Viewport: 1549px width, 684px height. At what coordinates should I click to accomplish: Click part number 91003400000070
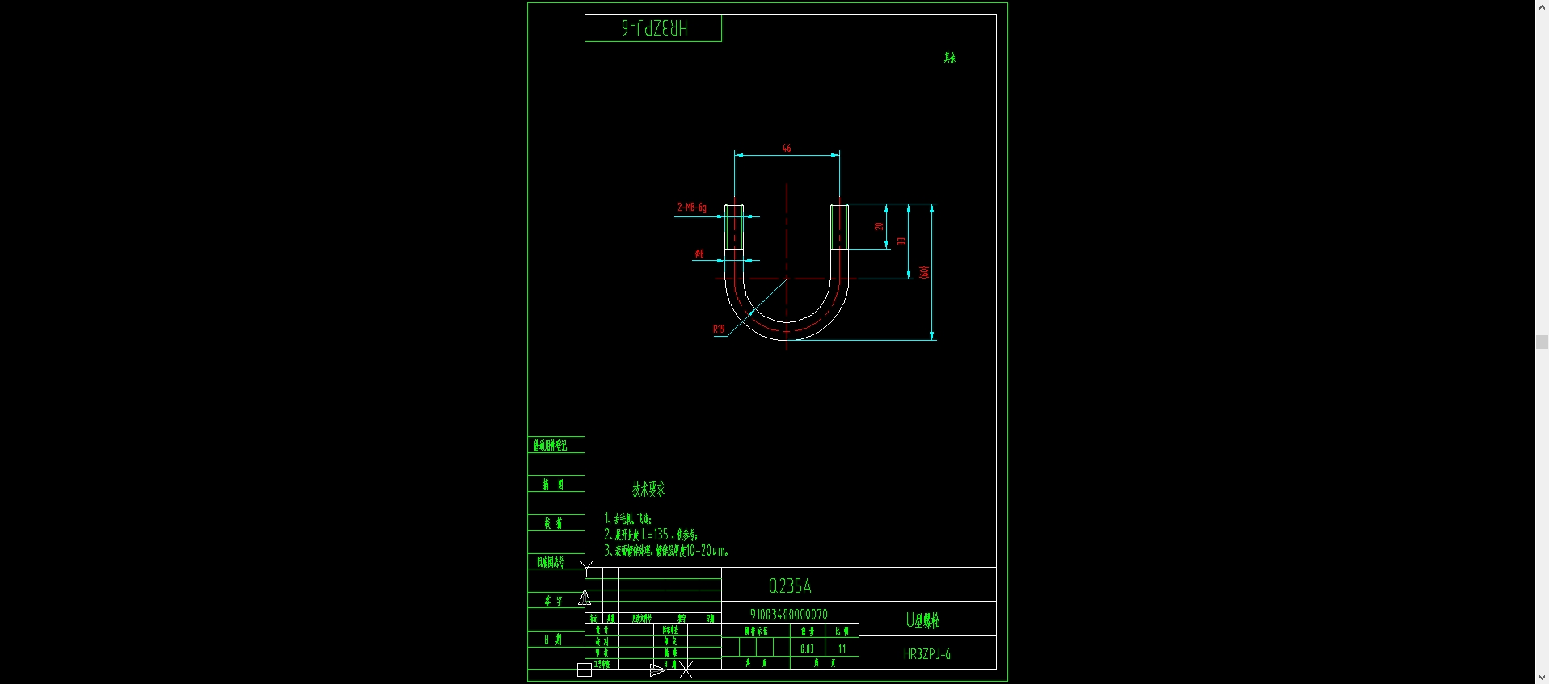788,615
